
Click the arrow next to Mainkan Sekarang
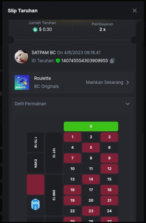click(128, 82)
